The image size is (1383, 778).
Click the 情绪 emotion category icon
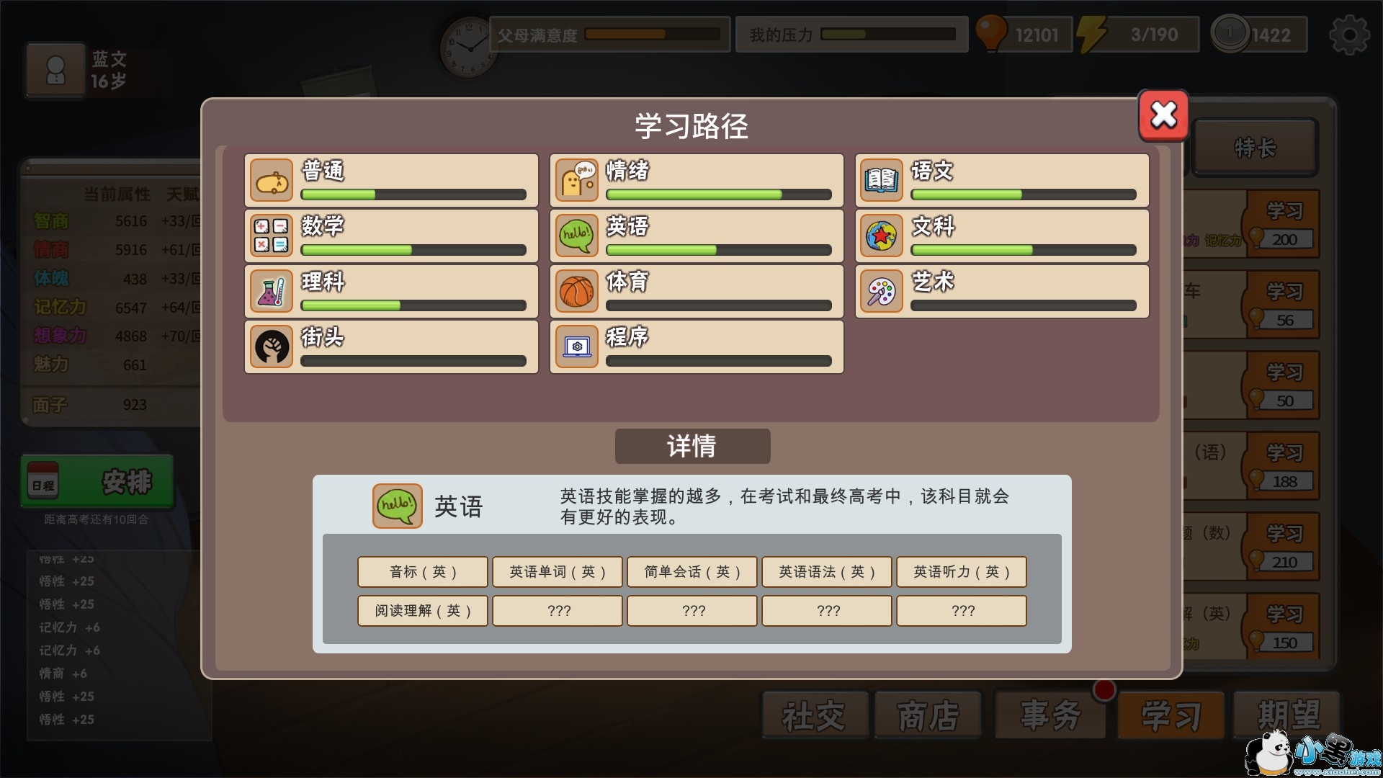tap(577, 180)
